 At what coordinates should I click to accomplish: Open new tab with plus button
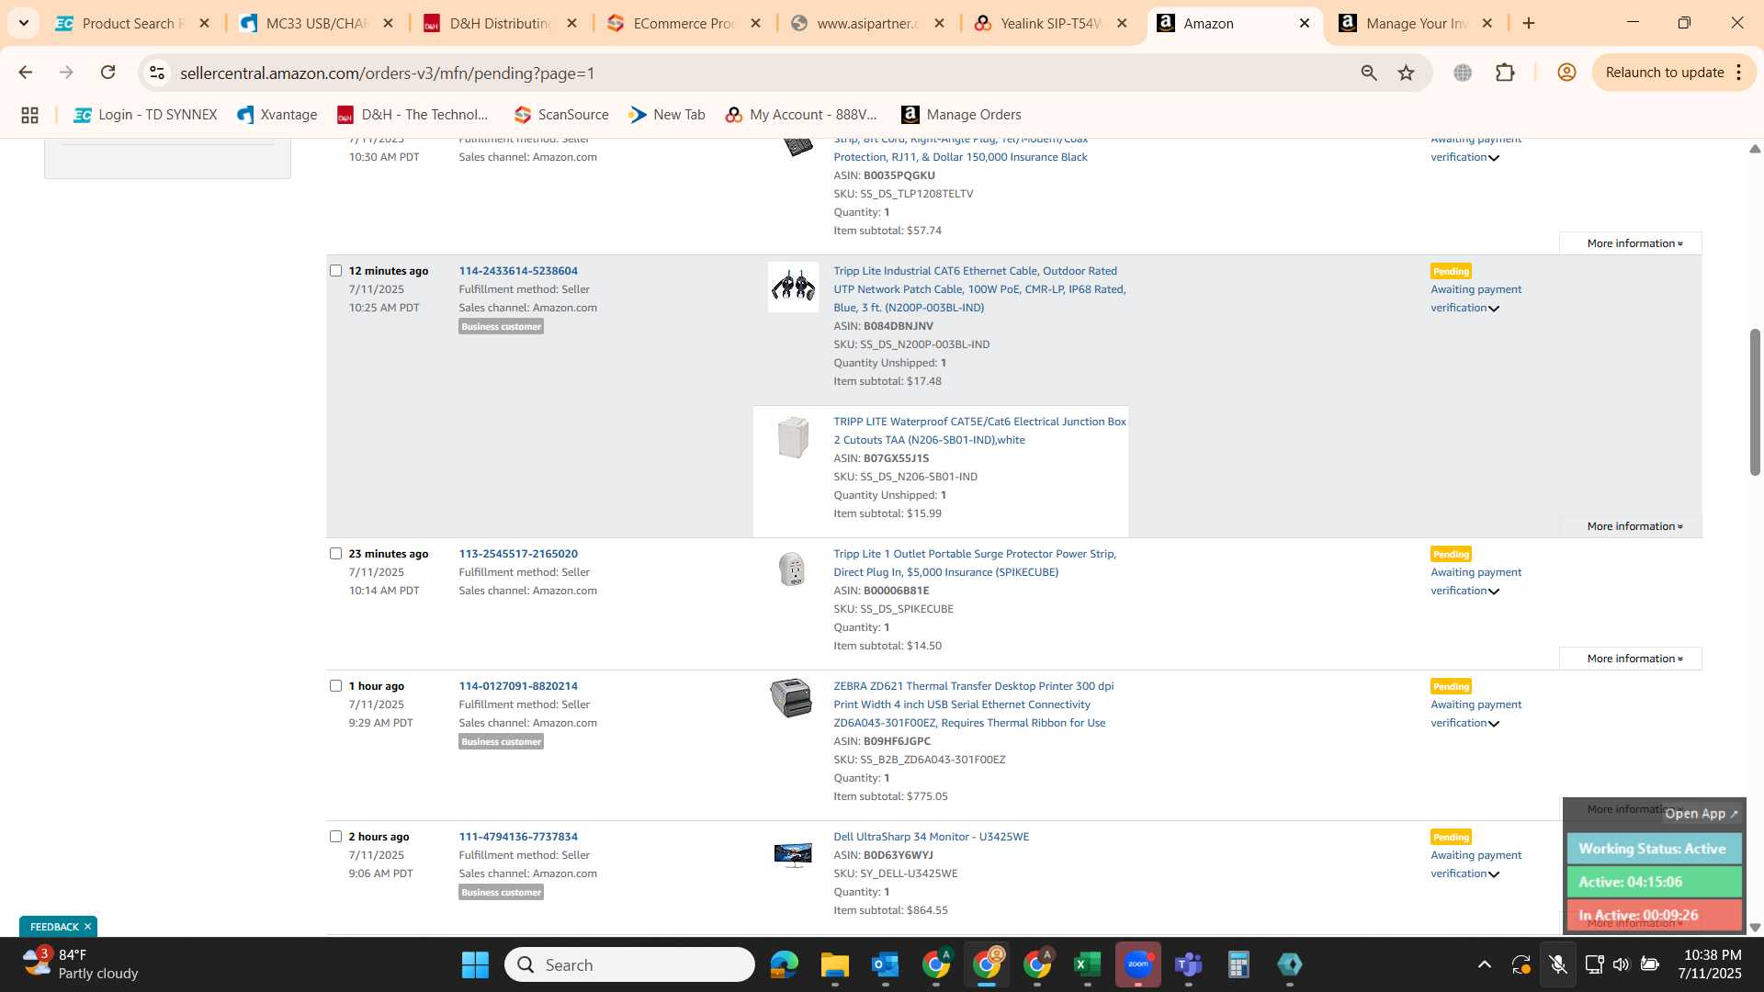(x=1529, y=23)
